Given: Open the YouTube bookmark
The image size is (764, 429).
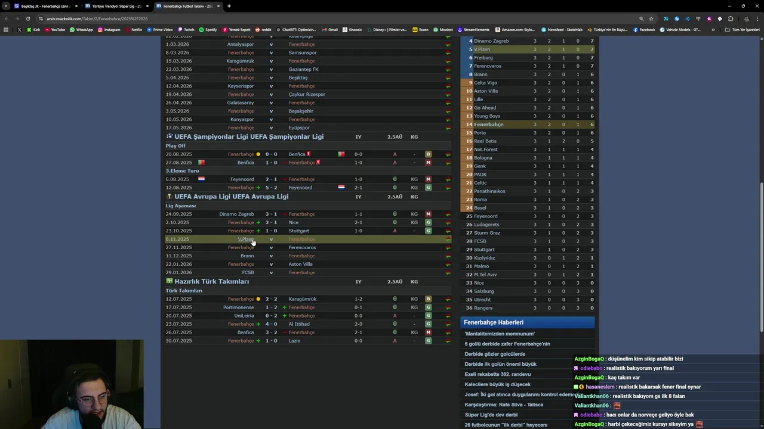Looking at the screenshot, I should click(55, 30).
